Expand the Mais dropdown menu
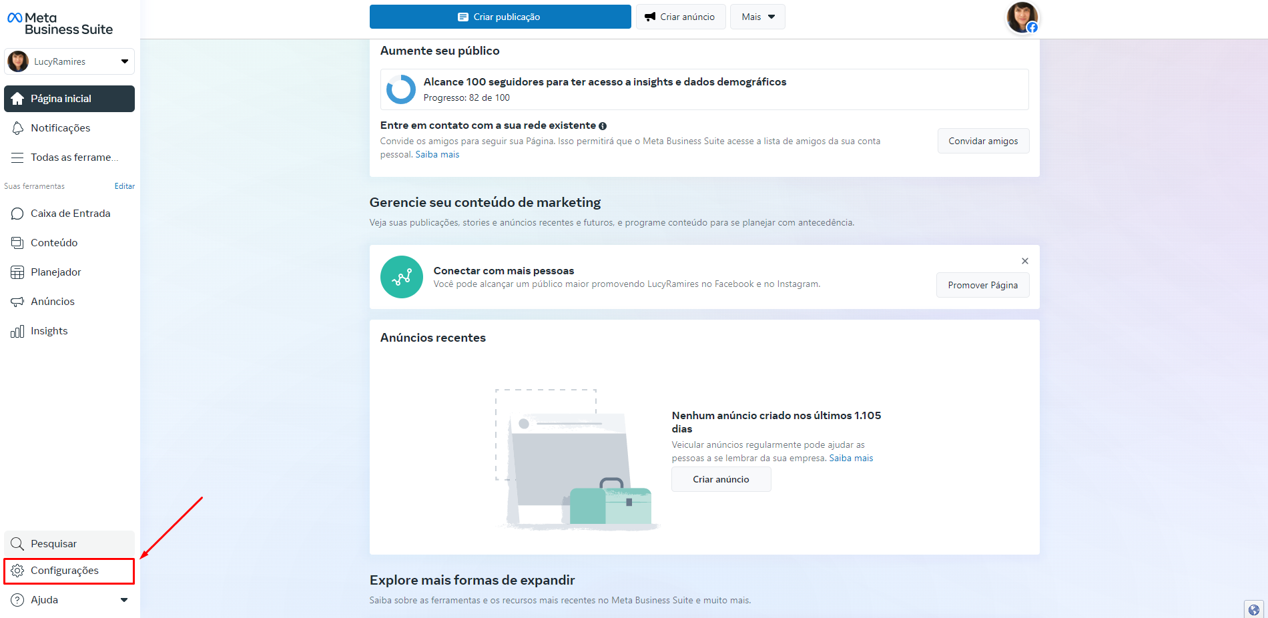 757,17
